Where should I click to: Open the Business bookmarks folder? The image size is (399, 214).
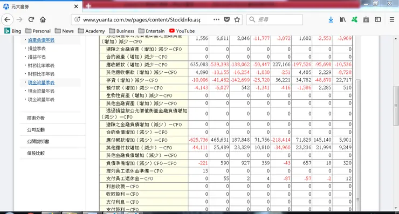pos(122,31)
